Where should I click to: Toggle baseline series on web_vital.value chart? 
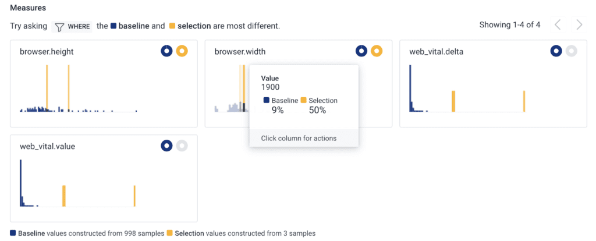(167, 146)
